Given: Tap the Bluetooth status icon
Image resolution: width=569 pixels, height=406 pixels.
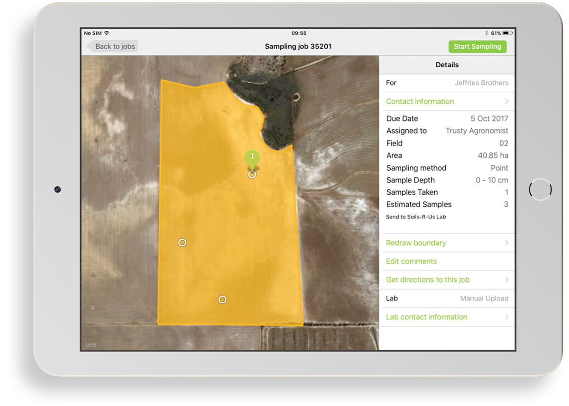Looking at the screenshot, I should pyautogui.click(x=486, y=33).
